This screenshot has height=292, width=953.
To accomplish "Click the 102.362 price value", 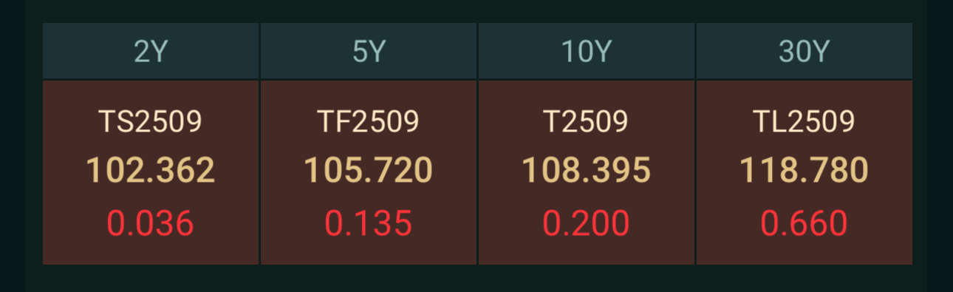I will 151,171.
